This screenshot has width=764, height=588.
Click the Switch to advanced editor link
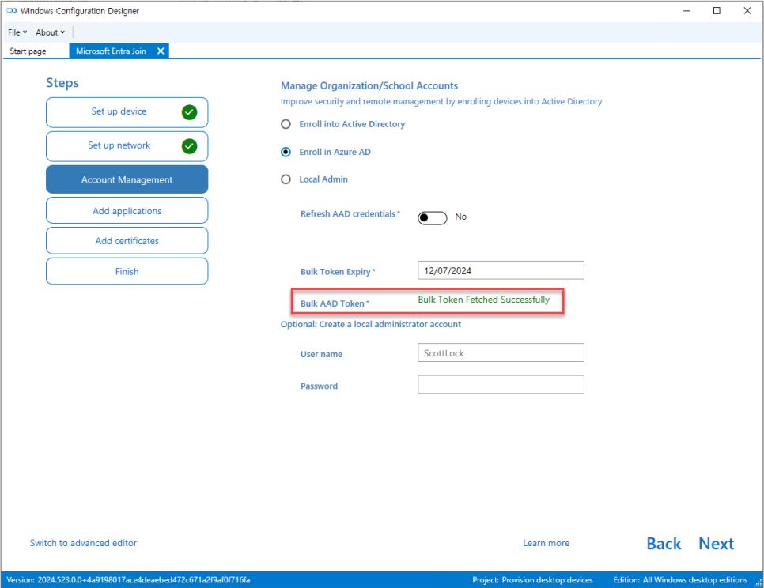tap(83, 543)
